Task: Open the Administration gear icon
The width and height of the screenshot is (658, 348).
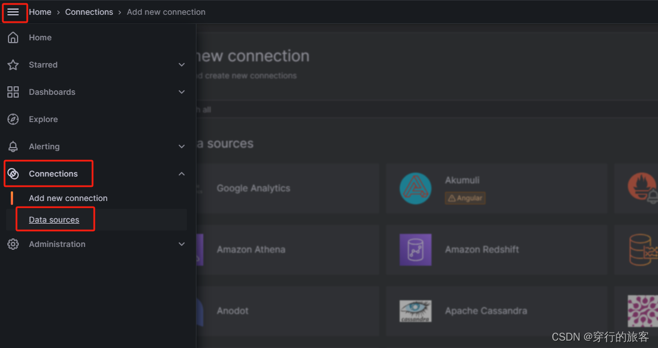Action: click(x=13, y=244)
